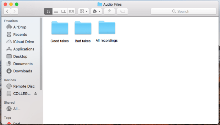220x125 pixels.
Task: Switch to column view in the toolbar
Action: point(63,11)
